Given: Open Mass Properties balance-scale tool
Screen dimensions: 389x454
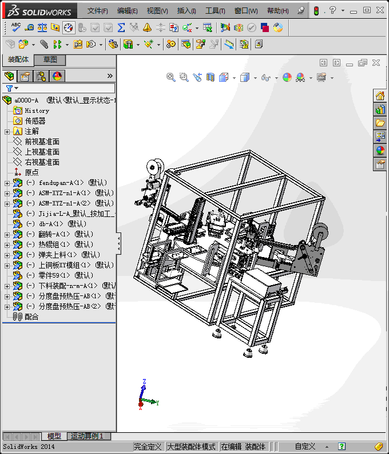Looking at the screenshot, I should pos(42,27).
